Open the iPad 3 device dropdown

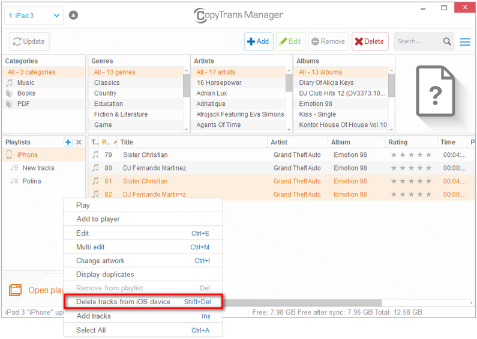click(x=34, y=16)
